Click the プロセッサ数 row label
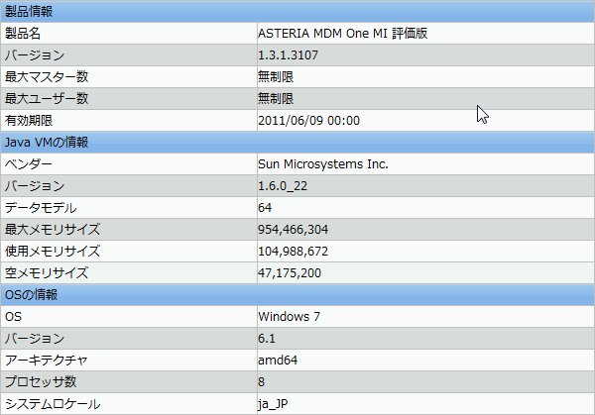Screen dimensions: 595x415 pyautogui.click(x=41, y=382)
